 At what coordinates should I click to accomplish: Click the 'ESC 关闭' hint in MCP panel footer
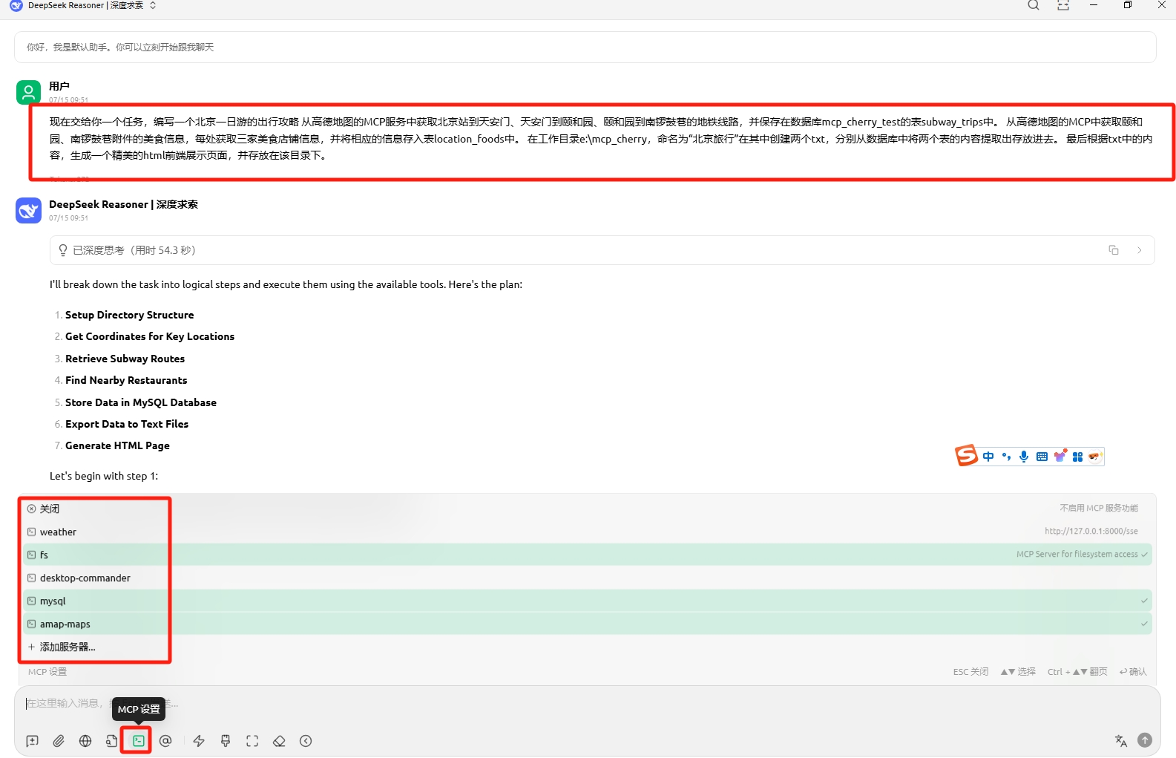[x=970, y=672]
